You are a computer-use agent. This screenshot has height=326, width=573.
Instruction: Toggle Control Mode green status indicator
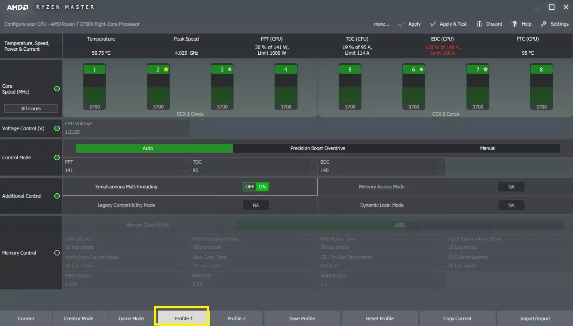pyautogui.click(x=57, y=157)
